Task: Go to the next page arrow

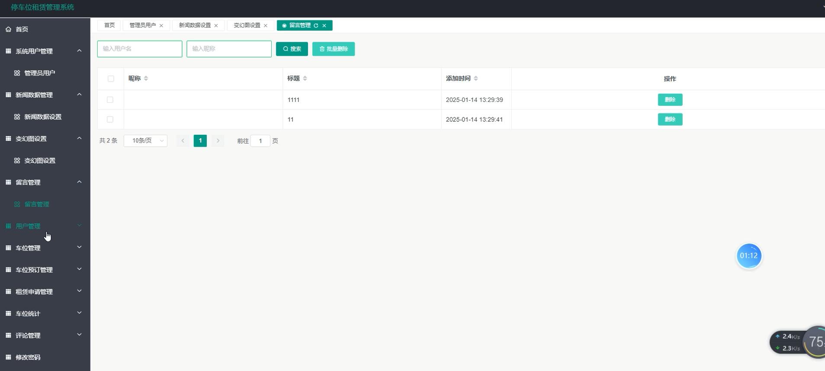Action: tap(218, 141)
